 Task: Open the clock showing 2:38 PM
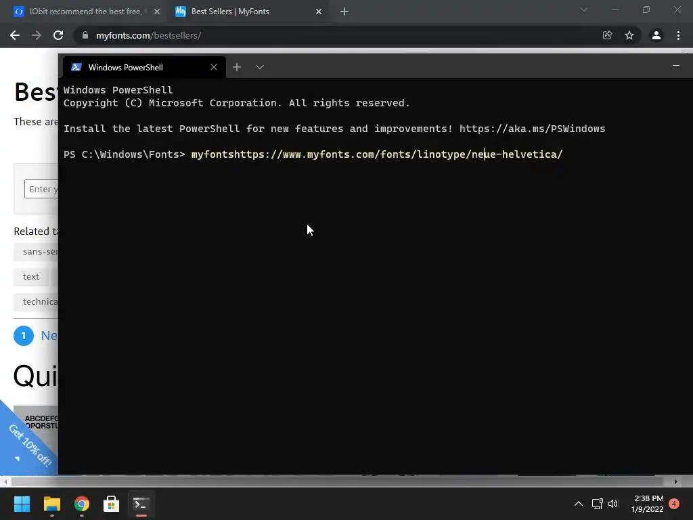(x=648, y=504)
